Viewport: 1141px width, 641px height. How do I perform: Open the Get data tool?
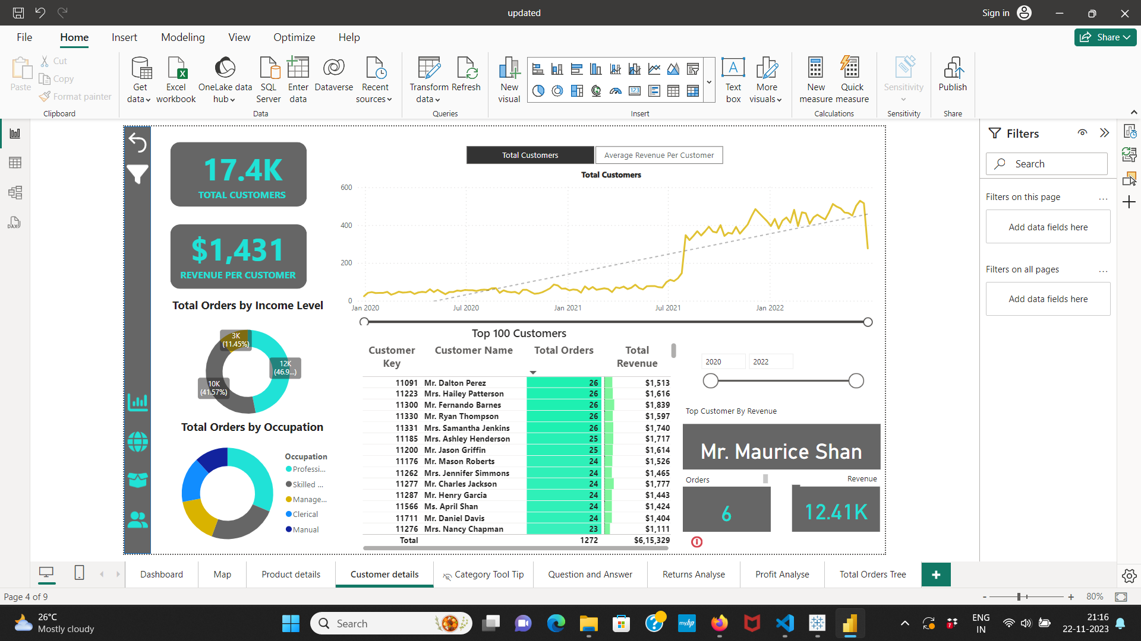(x=139, y=78)
